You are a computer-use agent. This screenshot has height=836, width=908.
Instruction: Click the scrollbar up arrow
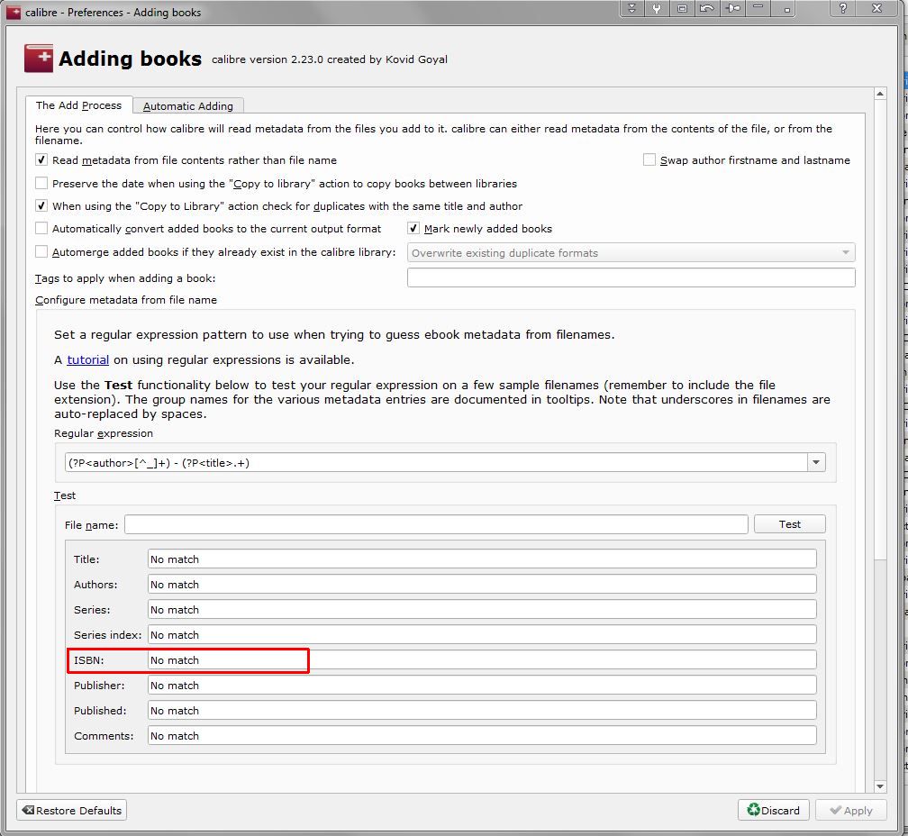(879, 94)
